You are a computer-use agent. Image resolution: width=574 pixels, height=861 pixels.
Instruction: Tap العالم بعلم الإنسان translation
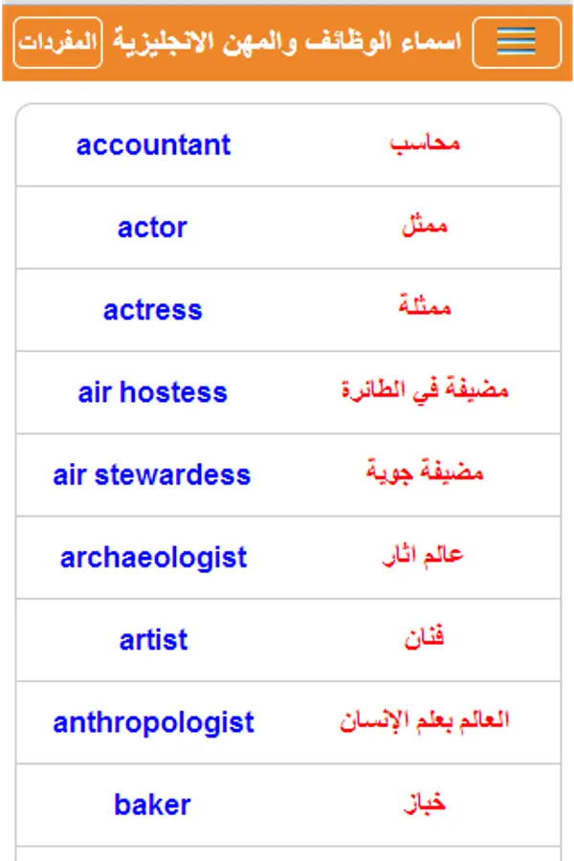tap(424, 720)
